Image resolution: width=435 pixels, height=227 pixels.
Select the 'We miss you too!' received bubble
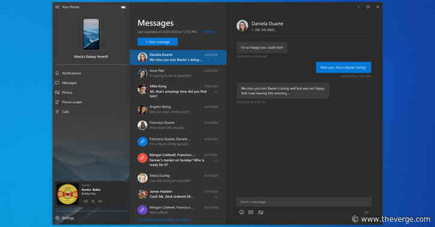pyautogui.click(x=283, y=91)
